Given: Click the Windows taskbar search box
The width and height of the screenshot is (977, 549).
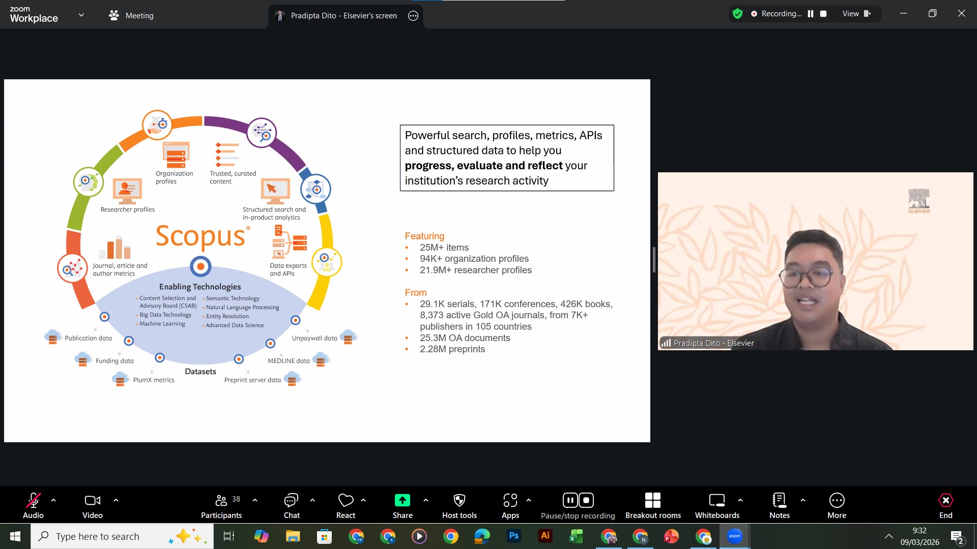Looking at the screenshot, I should [x=122, y=536].
